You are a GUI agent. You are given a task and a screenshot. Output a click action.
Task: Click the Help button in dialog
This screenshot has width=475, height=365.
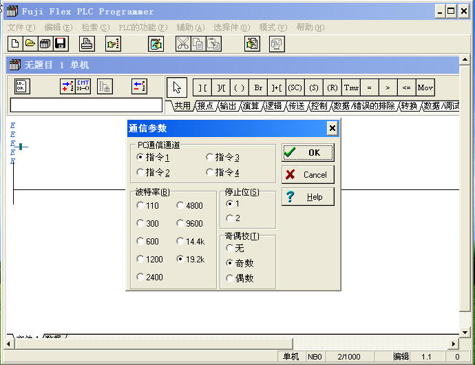[x=308, y=196]
